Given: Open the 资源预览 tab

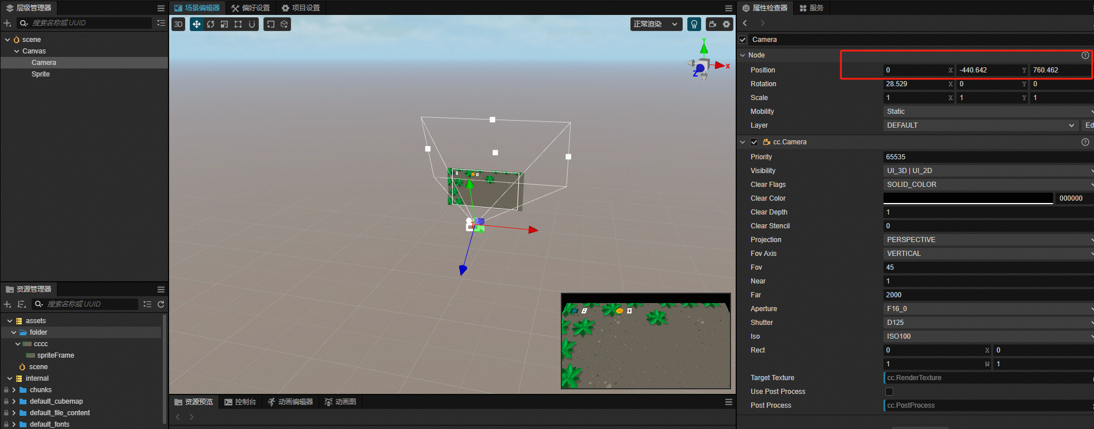Looking at the screenshot, I should pyautogui.click(x=194, y=402).
